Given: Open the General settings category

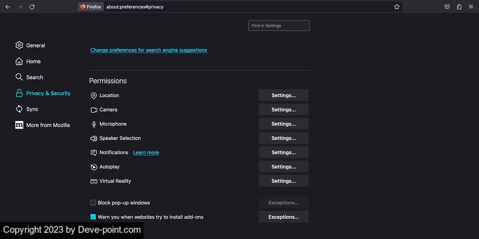Looking at the screenshot, I should (36, 45).
